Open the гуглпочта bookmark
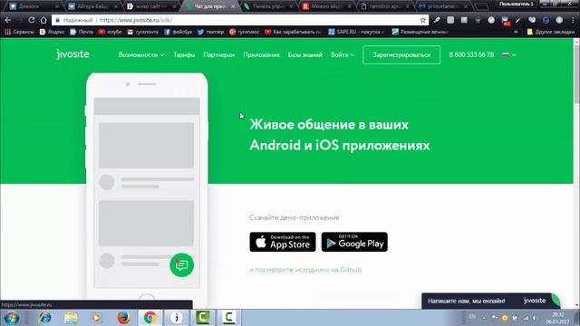The width and height of the screenshot is (580, 326). click(143, 33)
